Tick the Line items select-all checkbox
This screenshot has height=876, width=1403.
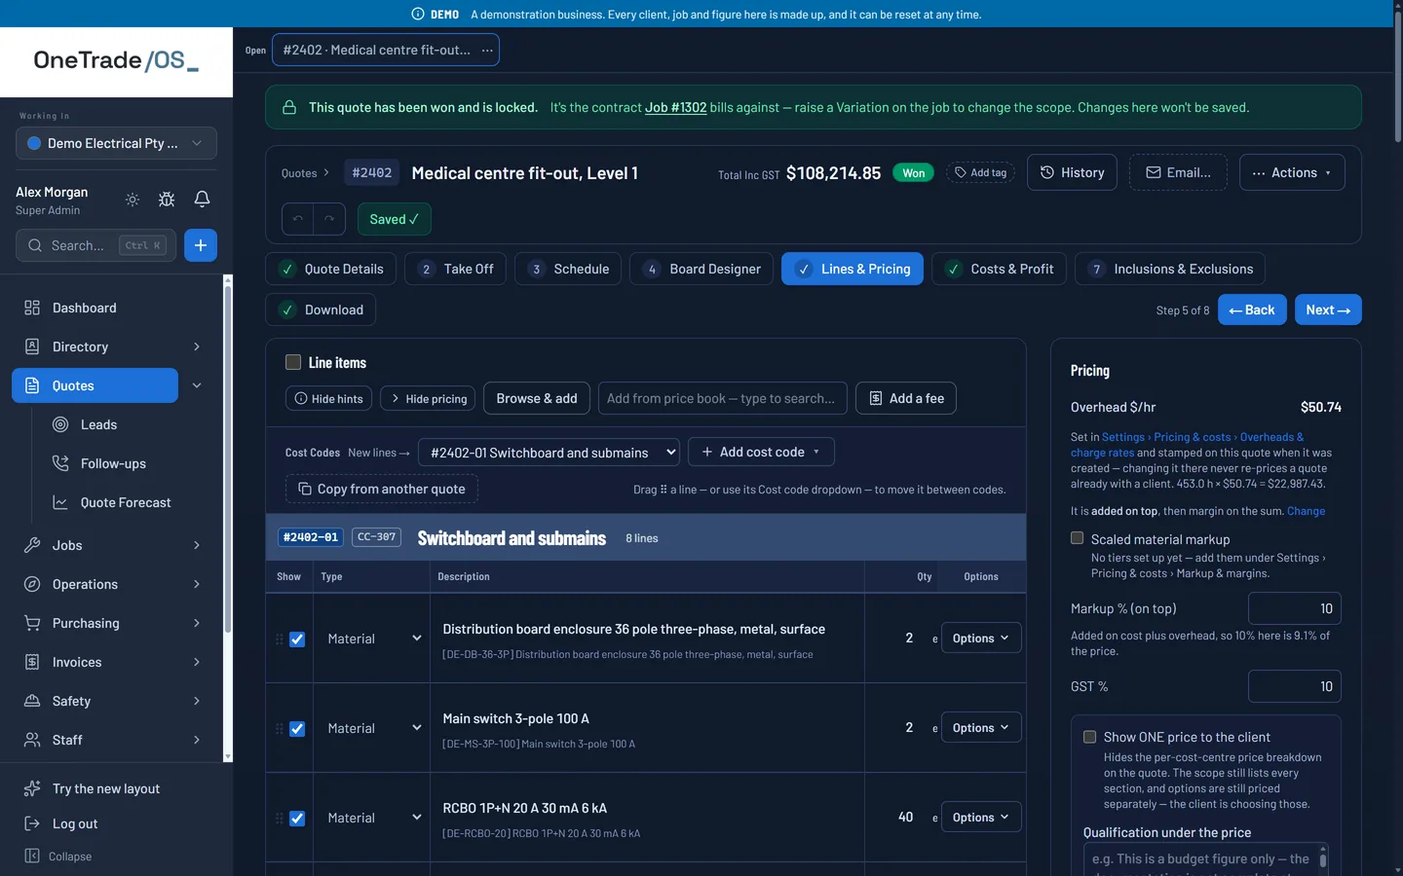(293, 362)
